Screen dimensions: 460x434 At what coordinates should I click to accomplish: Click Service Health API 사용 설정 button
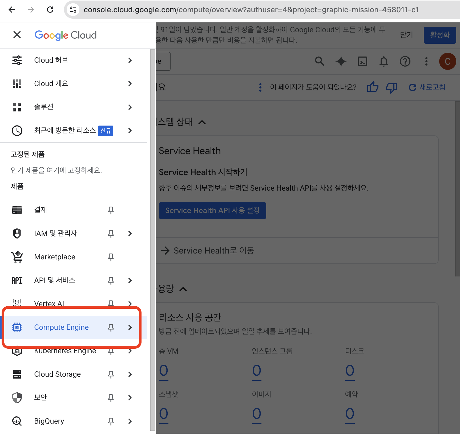(x=212, y=211)
